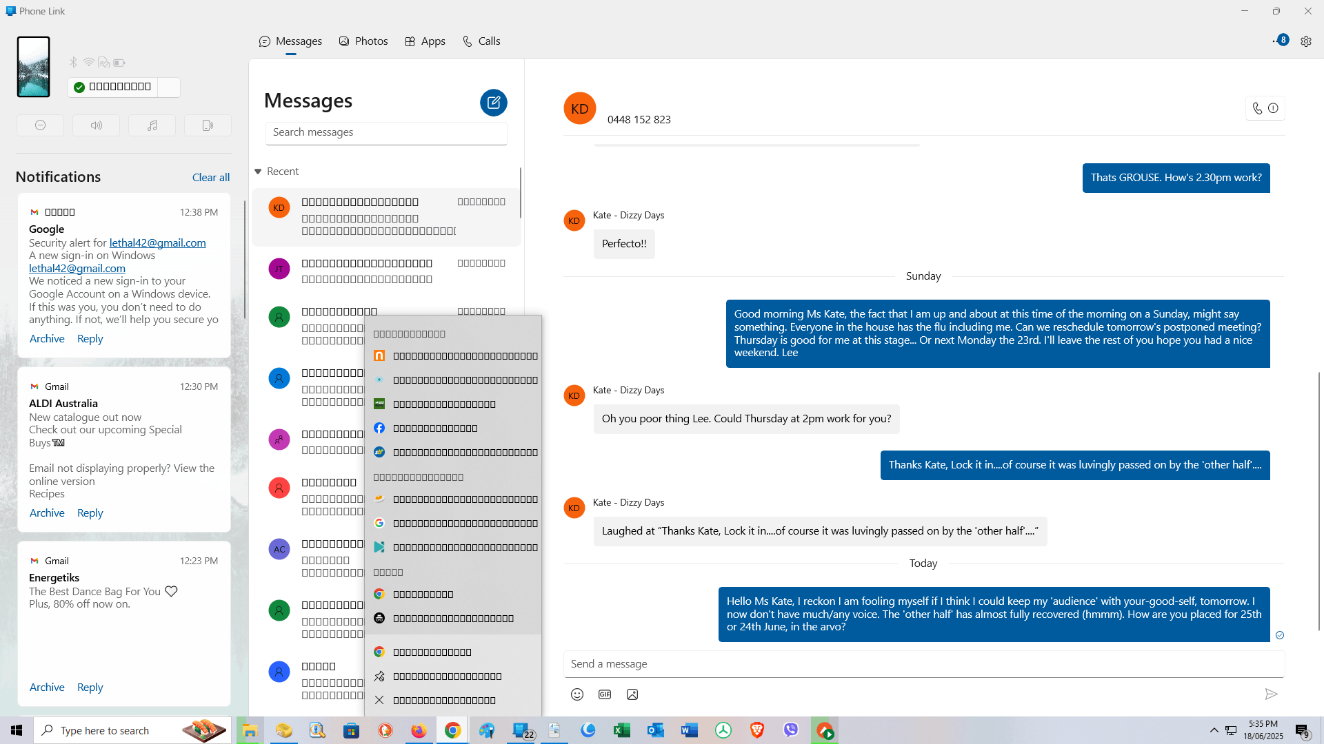This screenshot has width=1324, height=744.
Task: Switch to the Photos tab
Action: (363, 41)
